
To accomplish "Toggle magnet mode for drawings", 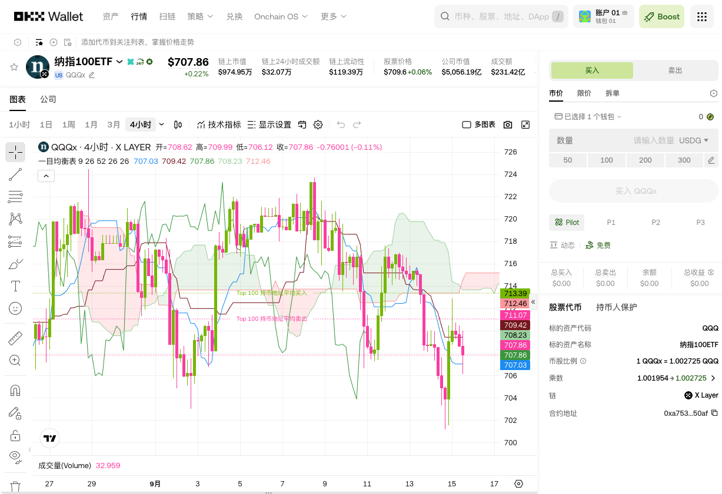I will (15, 391).
